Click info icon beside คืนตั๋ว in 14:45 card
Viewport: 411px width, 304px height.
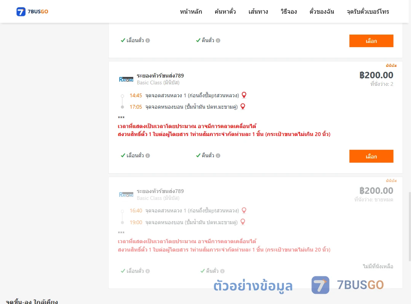pos(218,156)
